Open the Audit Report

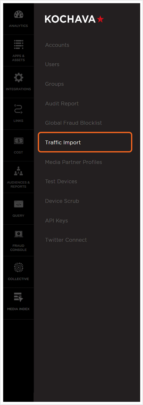[x=62, y=104]
